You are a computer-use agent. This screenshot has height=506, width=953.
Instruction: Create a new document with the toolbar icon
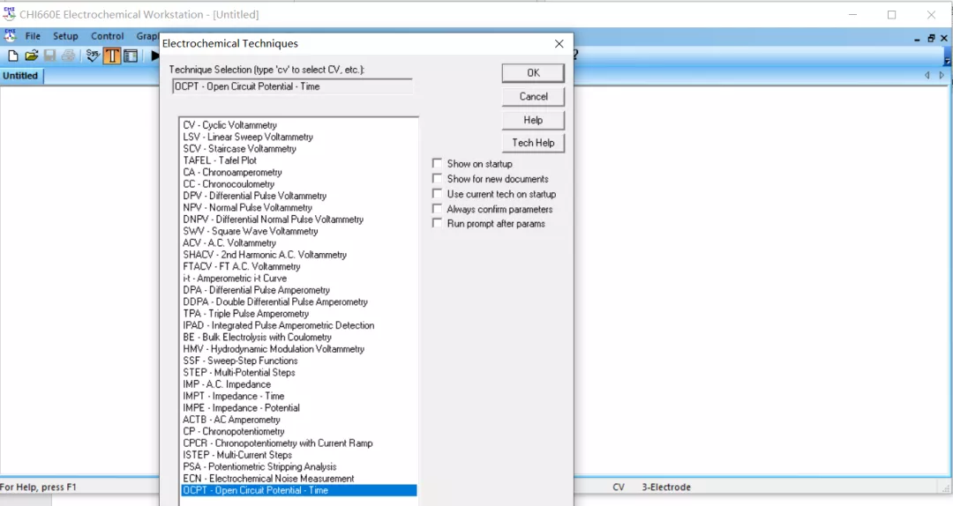point(12,56)
